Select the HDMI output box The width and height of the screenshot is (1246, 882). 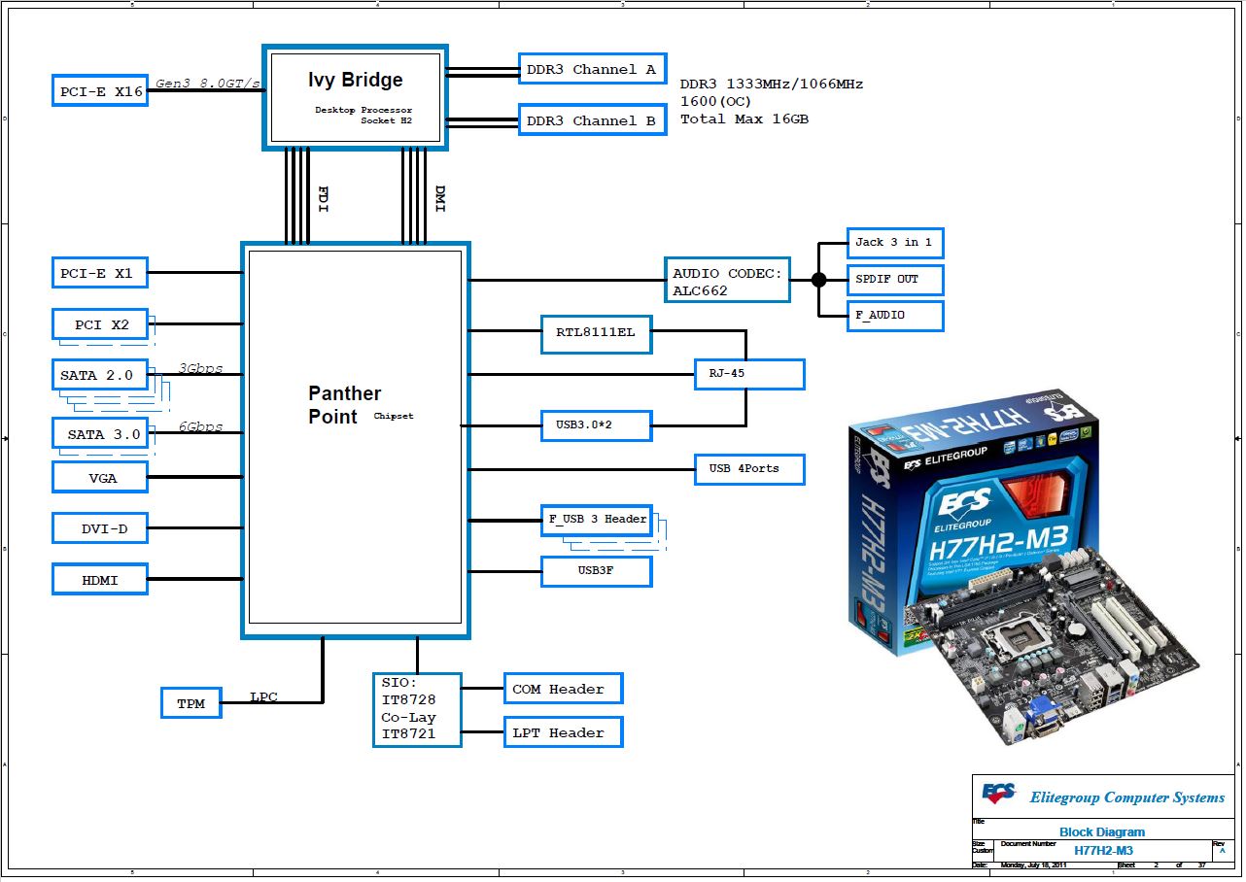pyautogui.click(x=100, y=580)
